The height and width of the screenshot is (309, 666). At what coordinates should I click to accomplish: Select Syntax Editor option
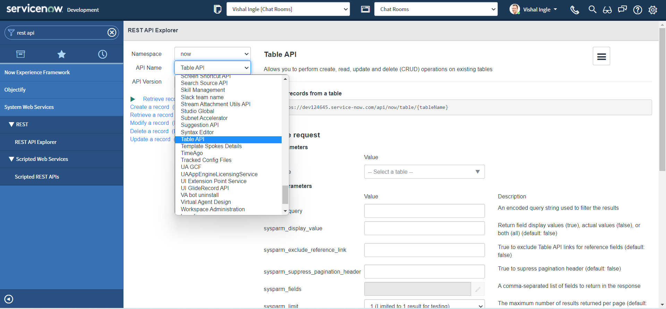coord(228,132)
